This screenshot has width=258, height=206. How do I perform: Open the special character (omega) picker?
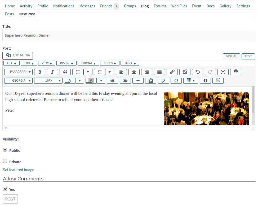176,81
